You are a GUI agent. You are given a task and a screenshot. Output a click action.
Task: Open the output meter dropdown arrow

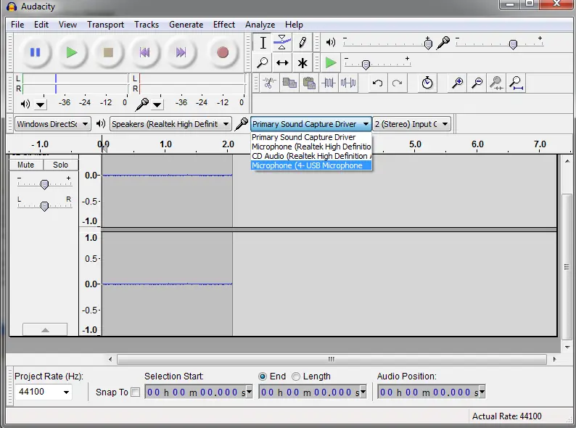(x=41, y=105)
